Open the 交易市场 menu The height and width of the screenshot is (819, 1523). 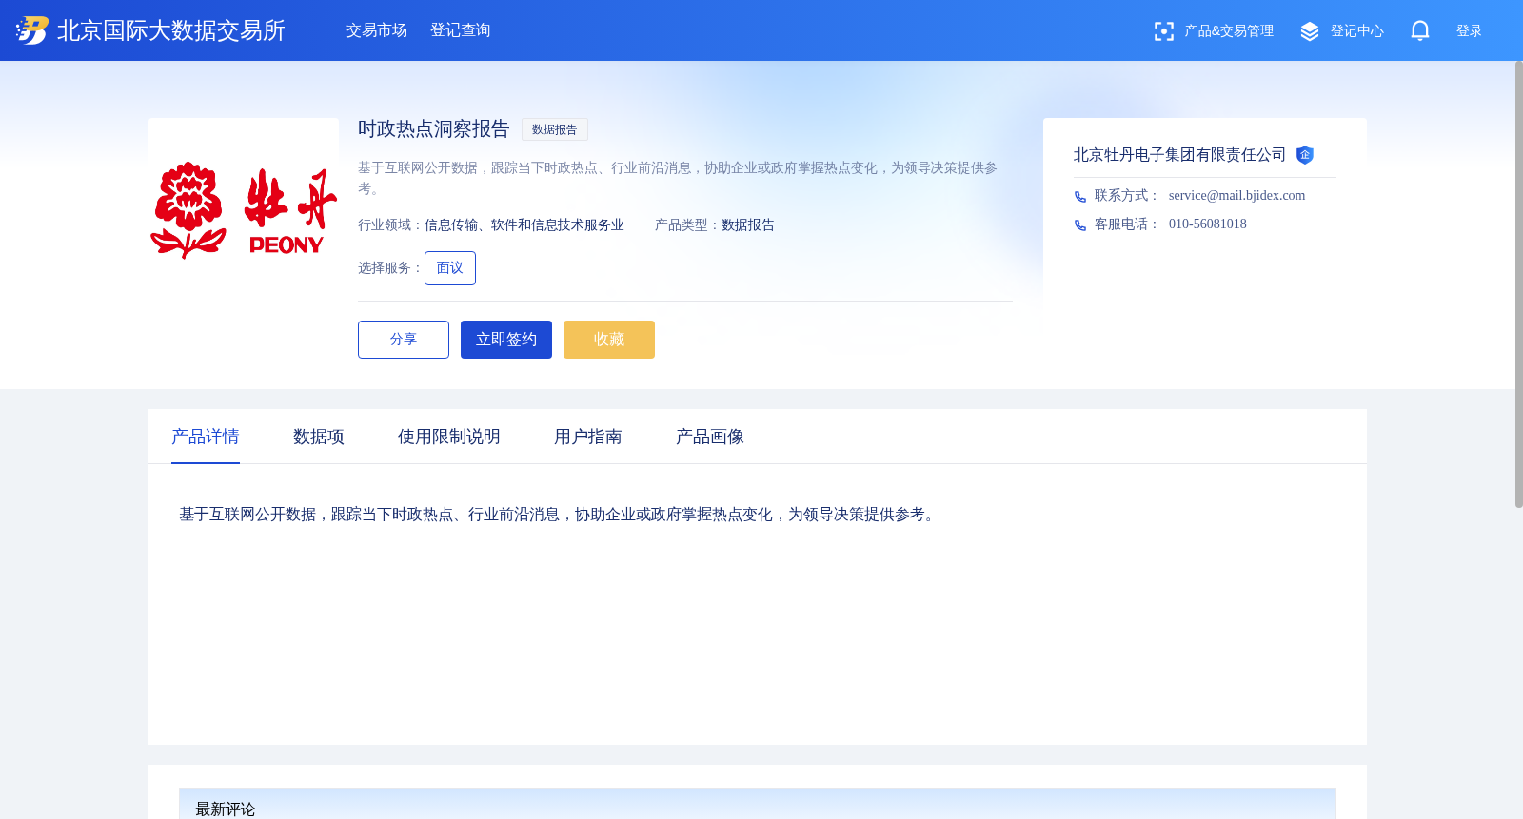(377, 30)
